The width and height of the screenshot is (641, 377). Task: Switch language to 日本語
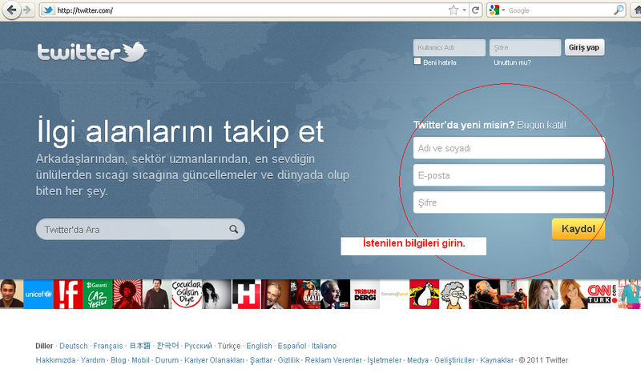[x=139, y=346]
